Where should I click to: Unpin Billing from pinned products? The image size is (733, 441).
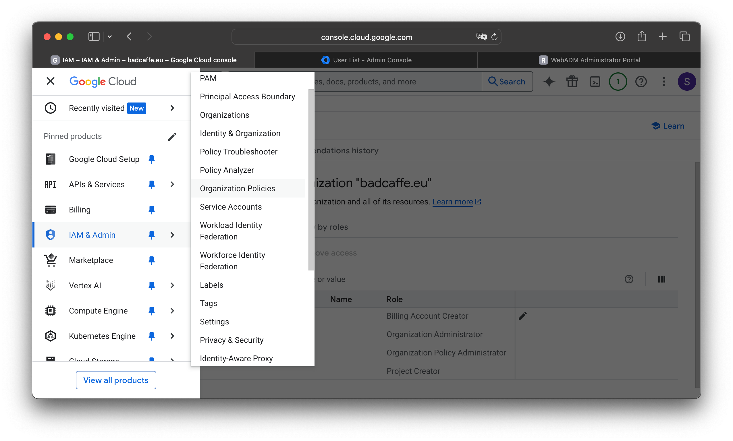152,210
